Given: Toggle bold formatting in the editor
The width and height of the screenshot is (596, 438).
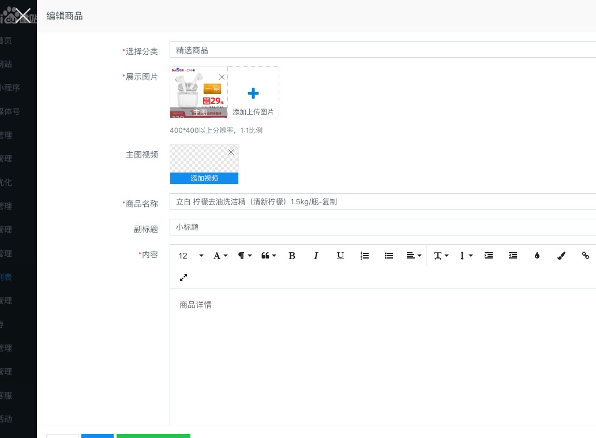Looking at the screenshot, I should click(x=292, y=256).
